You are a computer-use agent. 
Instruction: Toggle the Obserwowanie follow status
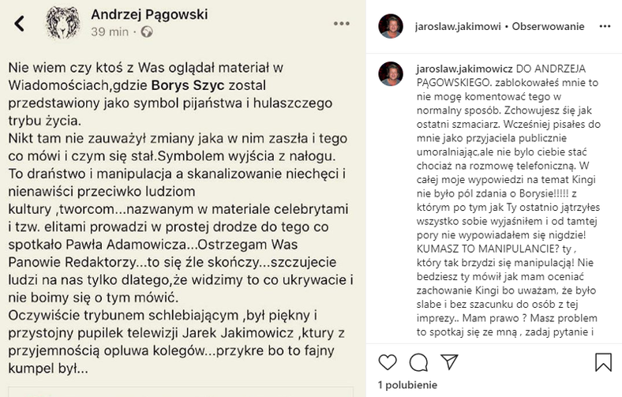click(x=549, y=26)
